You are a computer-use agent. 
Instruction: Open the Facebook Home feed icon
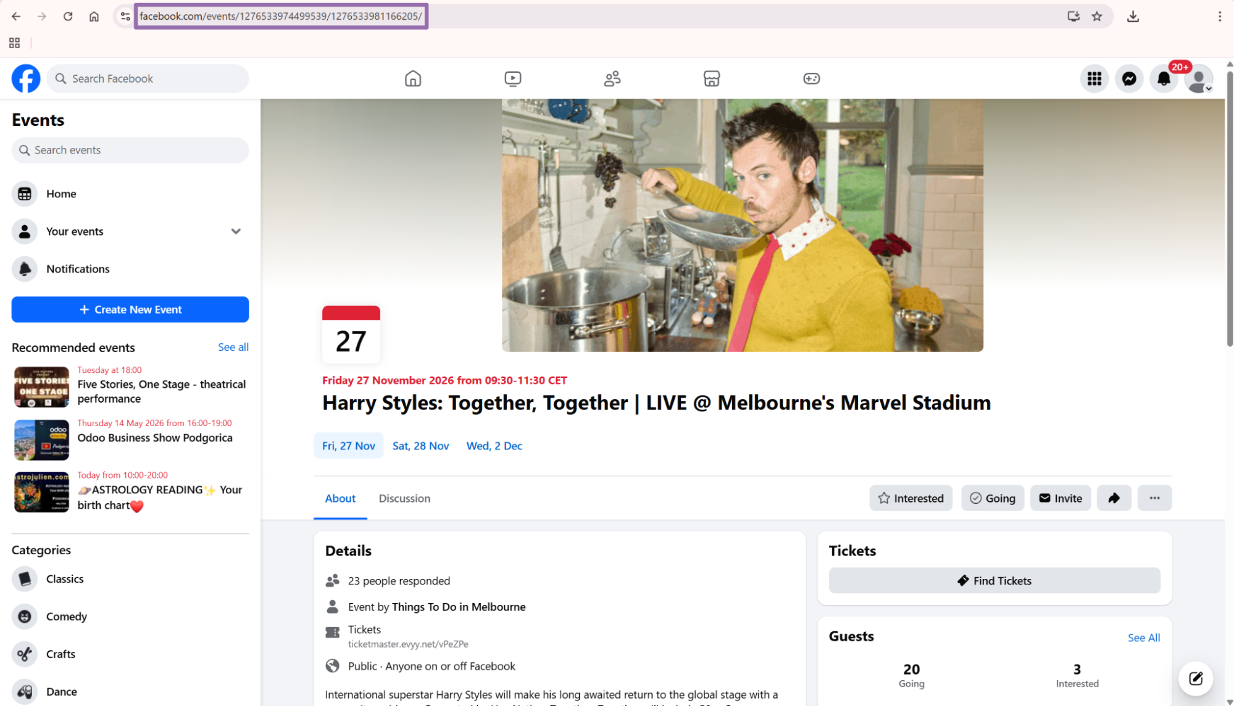pos(413,78)
